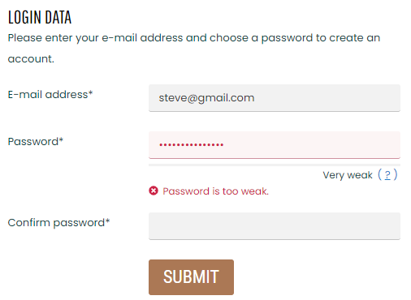The width and height of the screenshot is (411, 300).
Task: Click the 'E-mail address*' label
Action: click(x=50, y=95)
